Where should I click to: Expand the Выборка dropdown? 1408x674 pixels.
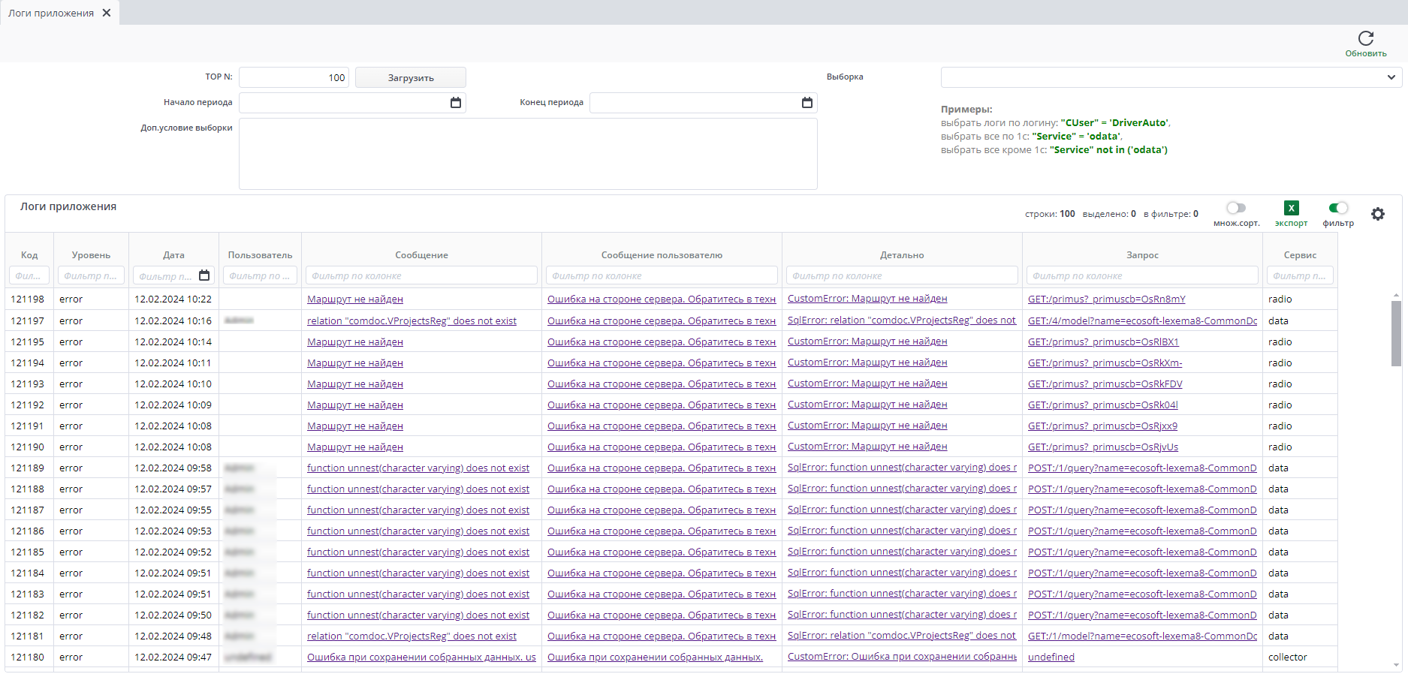click(x=1171, y=77)
